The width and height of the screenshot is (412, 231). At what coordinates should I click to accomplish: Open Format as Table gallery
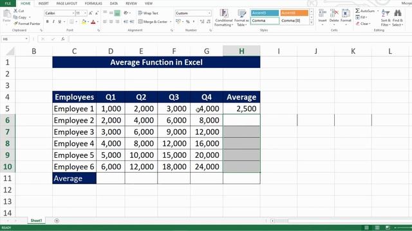[x=241, y=17]
